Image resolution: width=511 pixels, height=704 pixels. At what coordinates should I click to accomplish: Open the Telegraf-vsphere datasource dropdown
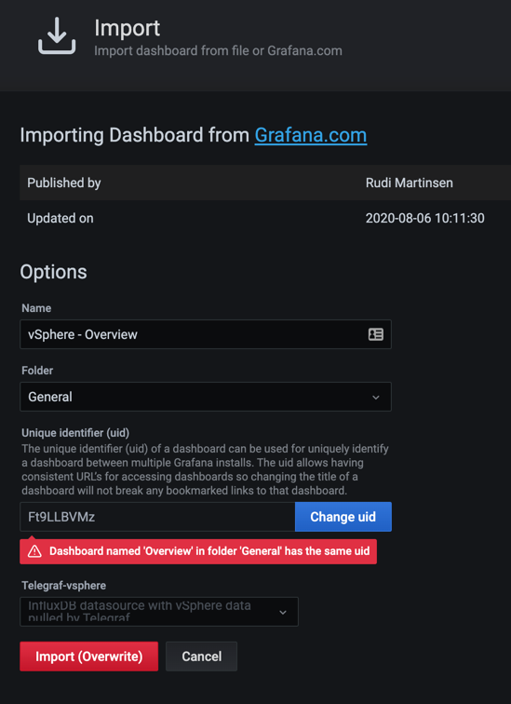pyautogui.click(x=159, y=612)
